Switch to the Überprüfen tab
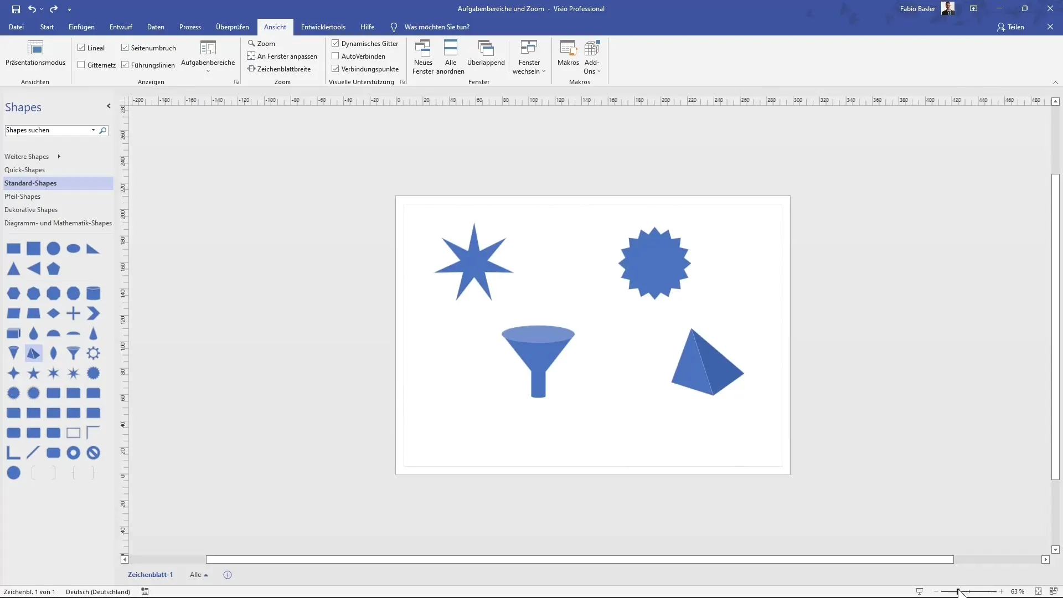The height and width of the screenshot is (598, 1063). (233, 27)
